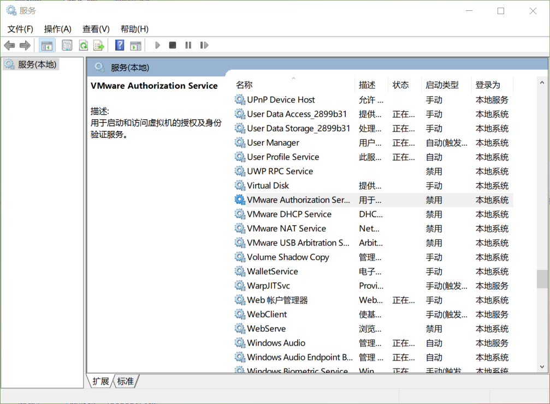
Task: Sort services by the 名称 column
Action: pyautogui.click(x=244, y=85)
